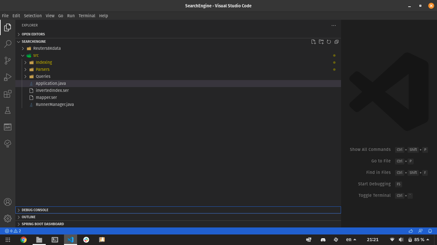
Task: Collapse the src folder
Action: [178, 56]
